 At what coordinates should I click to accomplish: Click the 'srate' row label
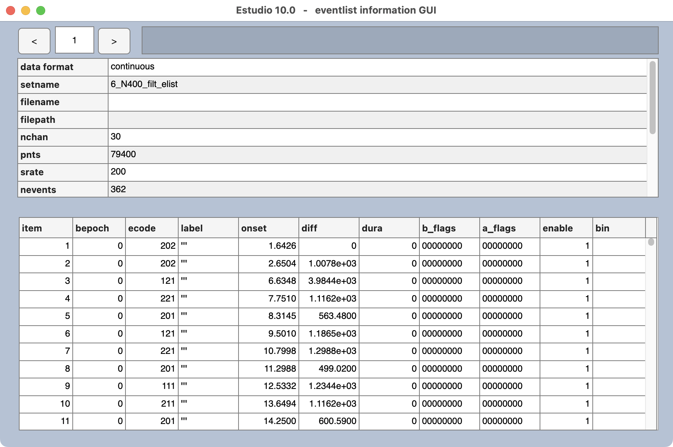click(x=63, y=172)
